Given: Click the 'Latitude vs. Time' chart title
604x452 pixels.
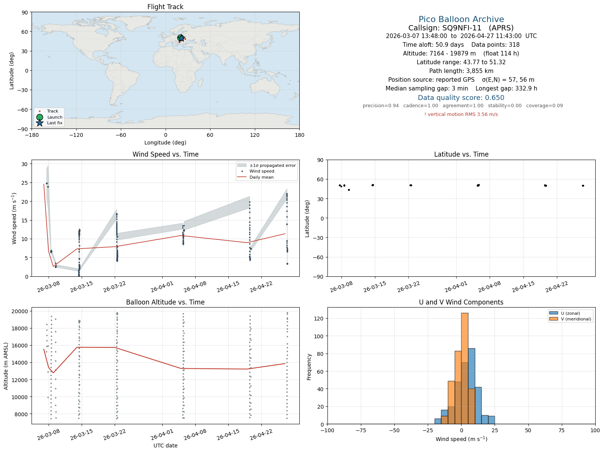Looking at the screenshot, I should click(461, 154).
